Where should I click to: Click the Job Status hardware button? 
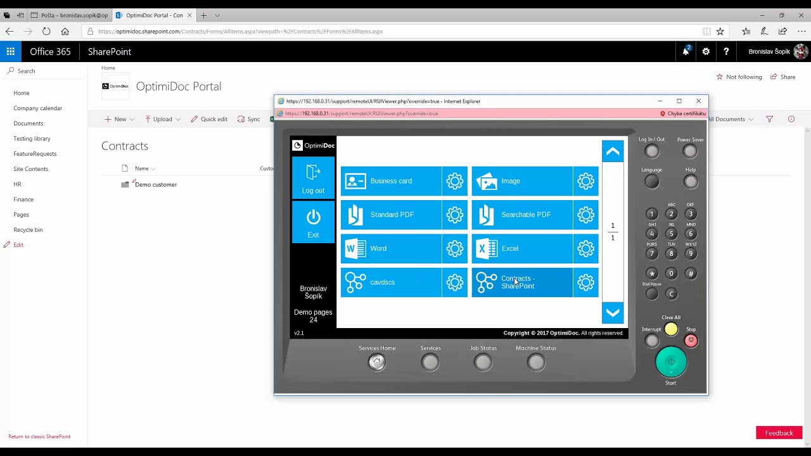point(483,362)
